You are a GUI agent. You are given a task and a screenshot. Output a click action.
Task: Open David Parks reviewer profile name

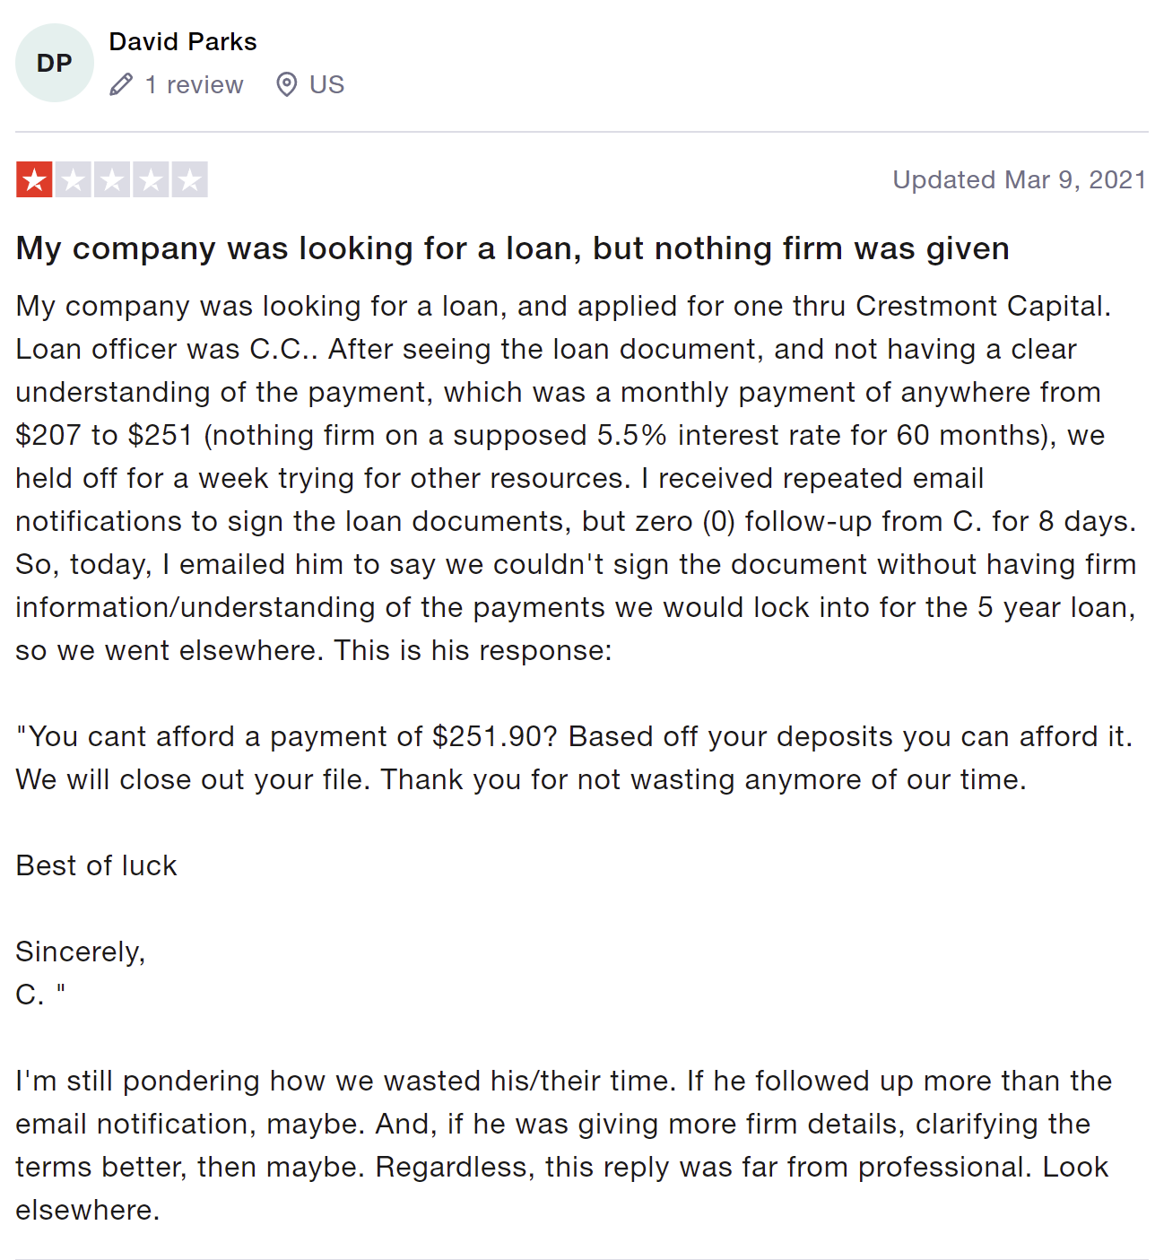click(183, 41)
